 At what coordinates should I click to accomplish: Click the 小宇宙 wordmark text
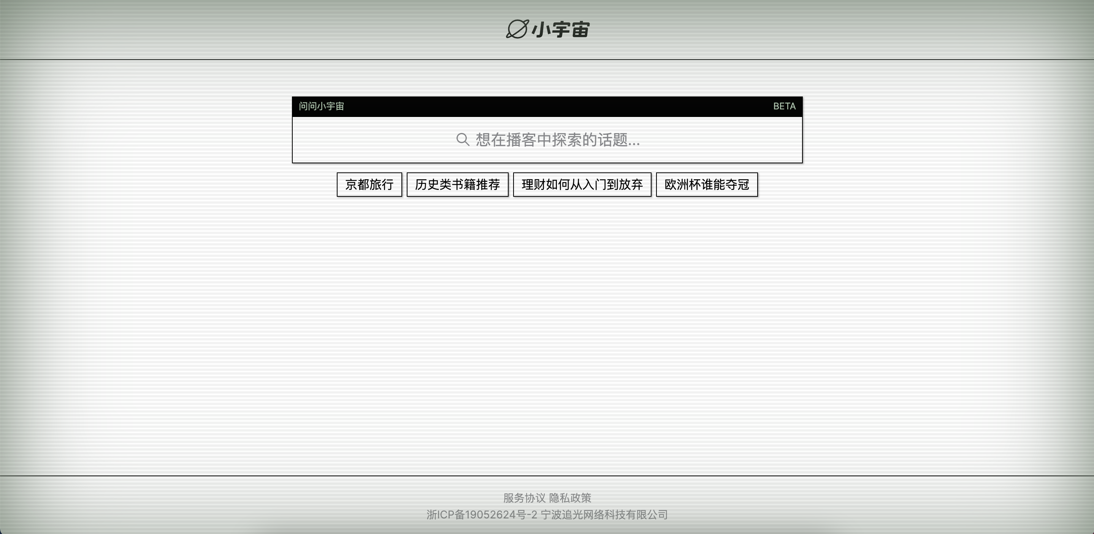click(561, 30)
